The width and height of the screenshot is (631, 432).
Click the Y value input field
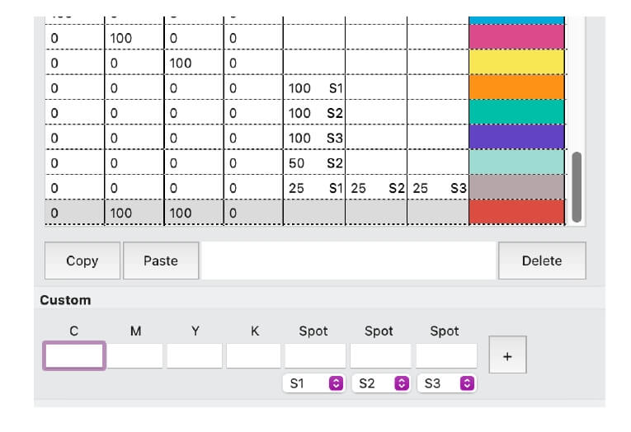(195, 356)
